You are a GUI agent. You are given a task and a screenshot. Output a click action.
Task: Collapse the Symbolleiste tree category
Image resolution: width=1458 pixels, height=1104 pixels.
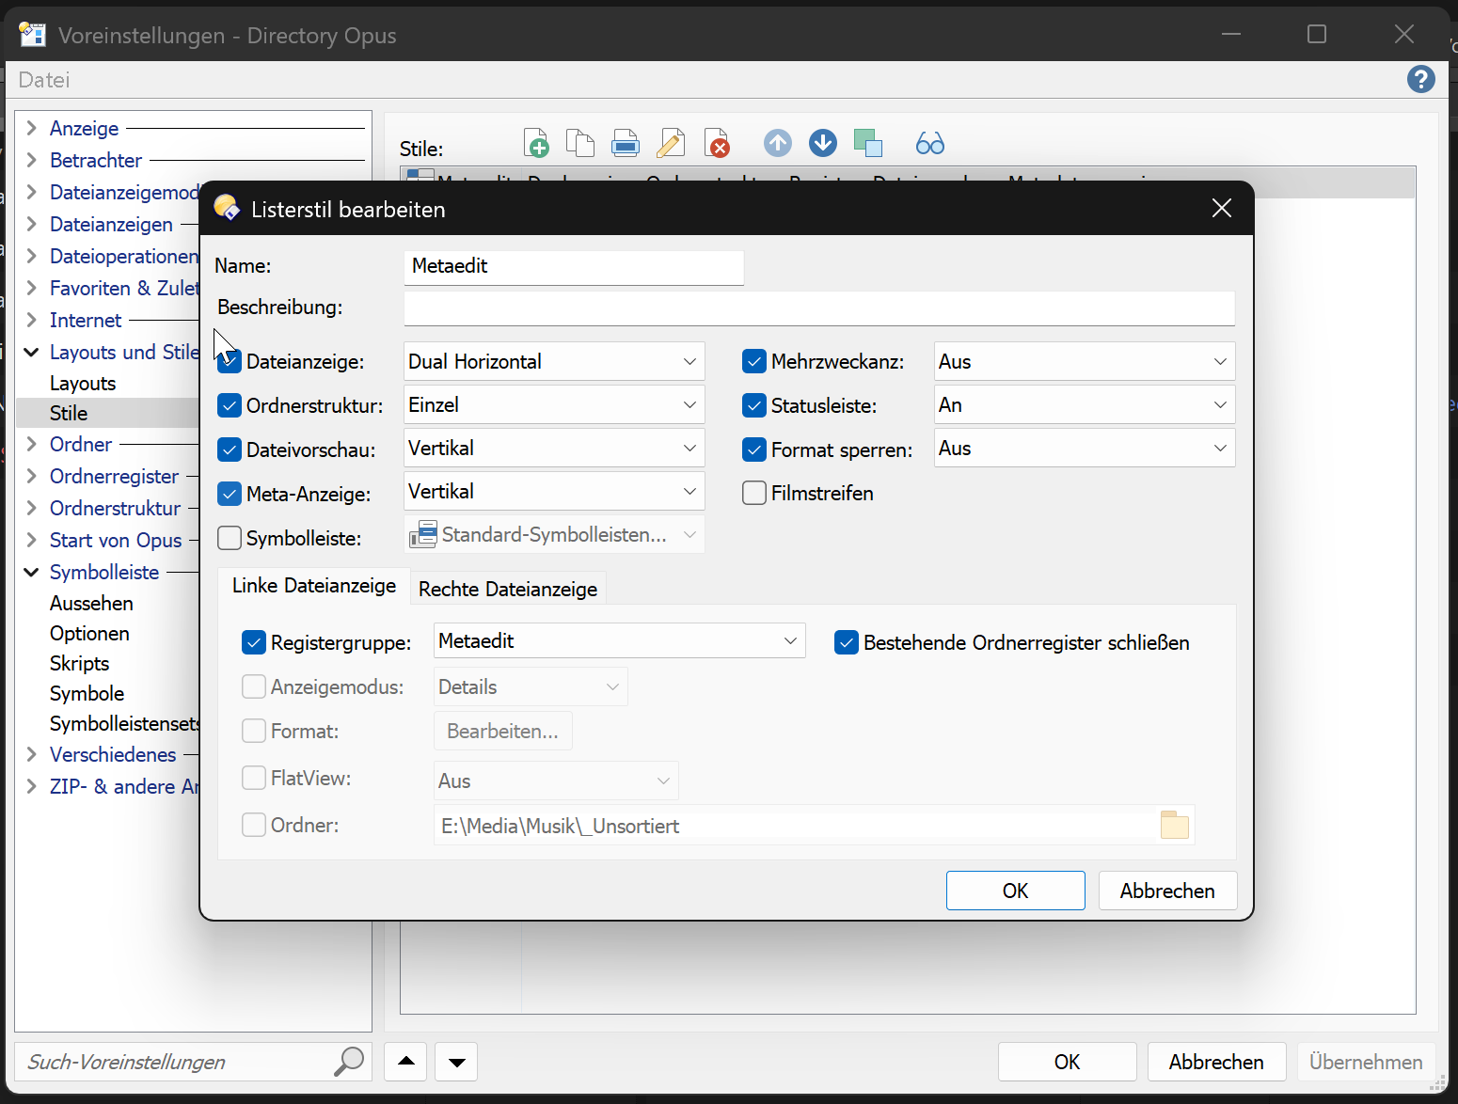click(31, 572)
